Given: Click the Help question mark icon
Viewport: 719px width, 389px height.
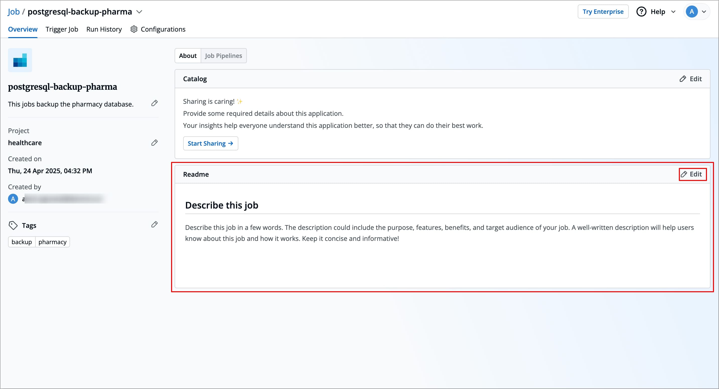Looking at the screenshot, I should pyautogui.click(x=641, y=12).
